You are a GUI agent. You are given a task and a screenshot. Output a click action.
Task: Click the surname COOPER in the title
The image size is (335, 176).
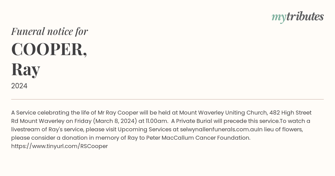(x=49, y=49)
